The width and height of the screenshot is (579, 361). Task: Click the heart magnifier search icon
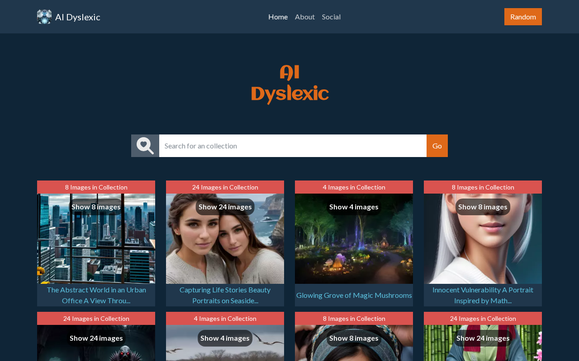point(145,146)
